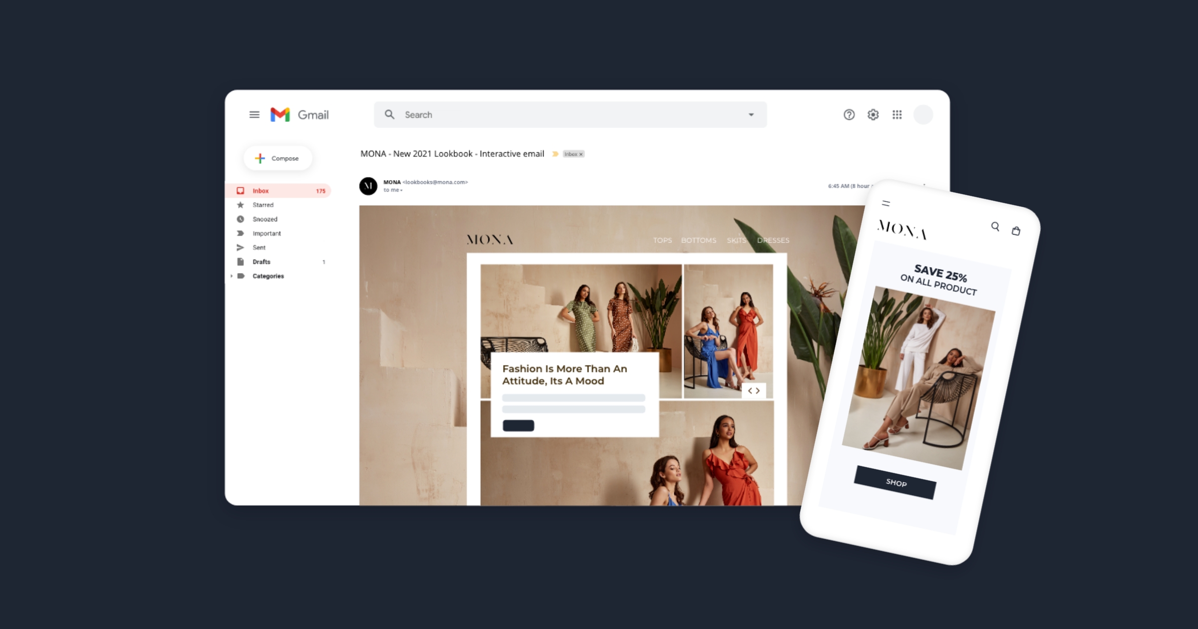Click the Gmail settings gear icon
Image resolution: width=1198 pixels, height=629 pixels.
click(x=873, y=115)
